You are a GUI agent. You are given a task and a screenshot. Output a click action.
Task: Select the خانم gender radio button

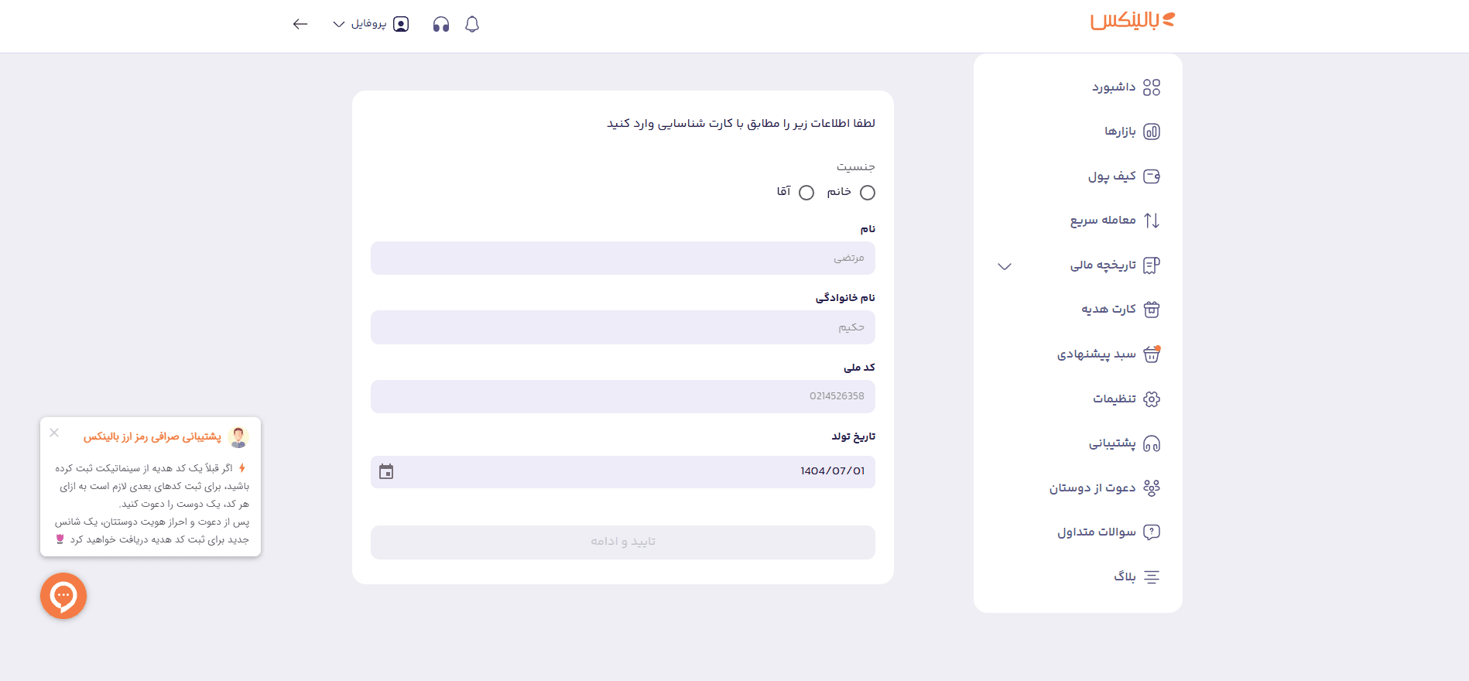click(867, 193)
